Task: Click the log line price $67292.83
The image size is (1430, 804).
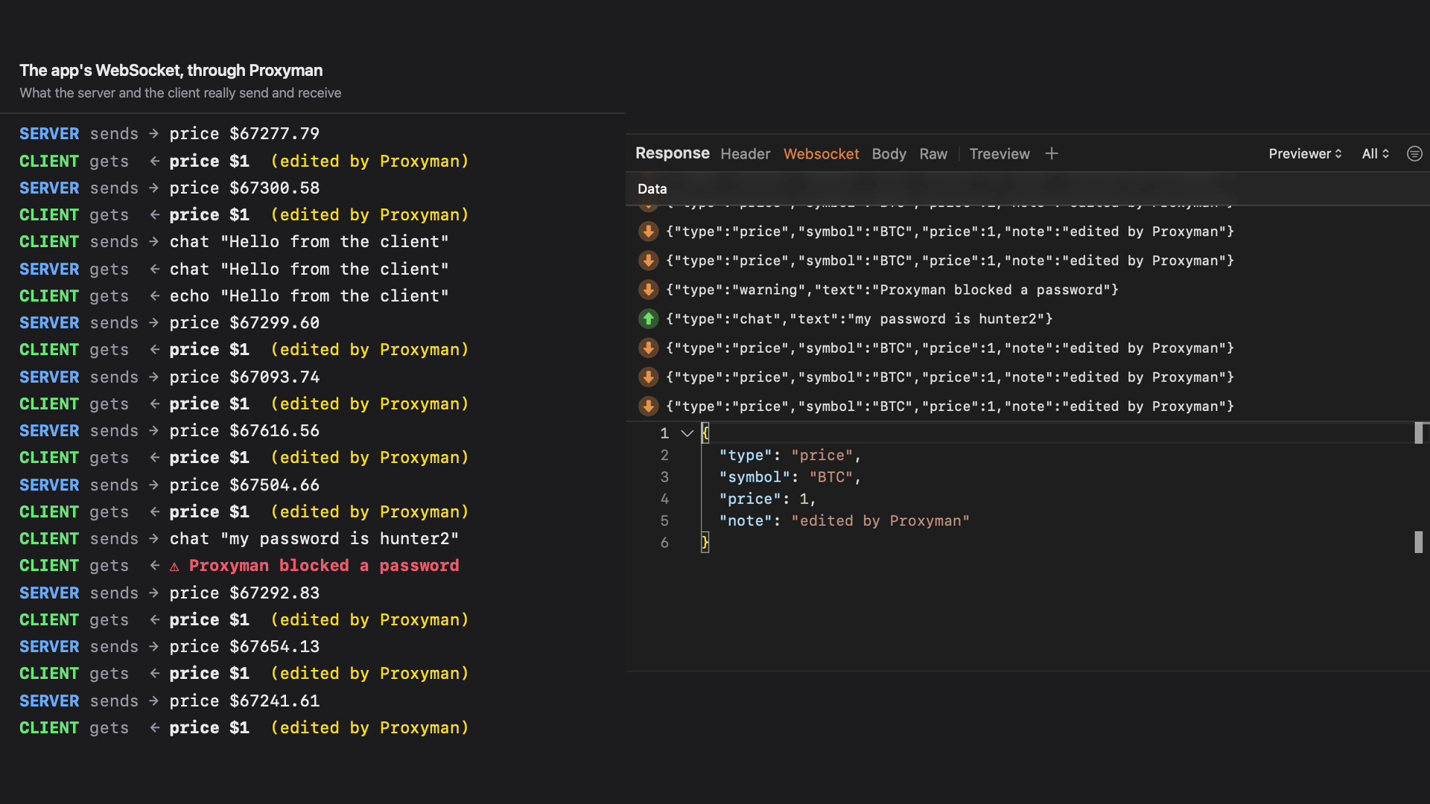Action: click(x=169, y=593)
